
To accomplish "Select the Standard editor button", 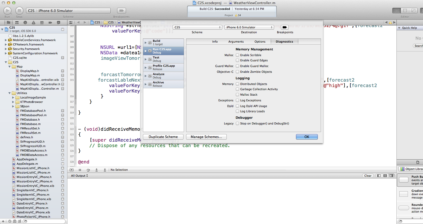I will tap(397, 11).
